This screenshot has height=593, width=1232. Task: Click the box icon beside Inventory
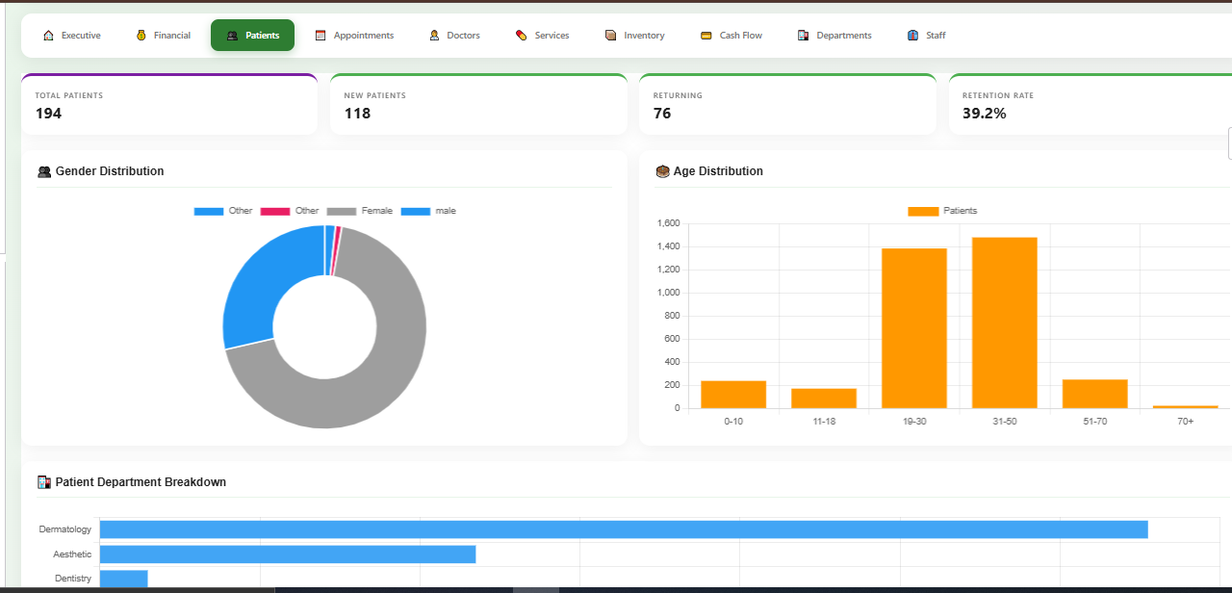tap(610, 36)
